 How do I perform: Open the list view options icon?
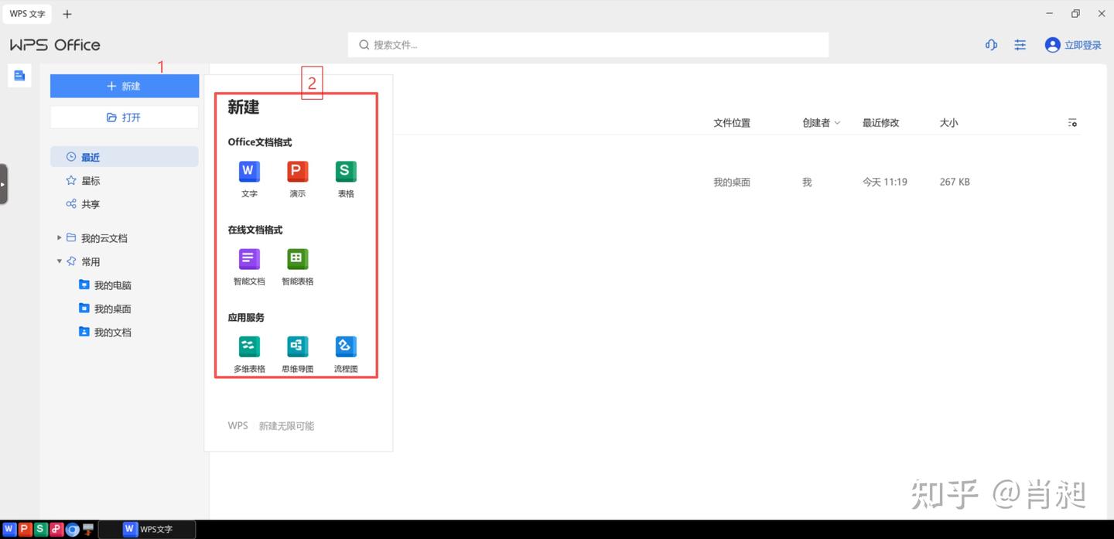click(1072, 122)
